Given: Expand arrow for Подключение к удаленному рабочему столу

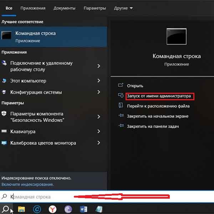Looking at the screenshot, I should click(98, 66).
